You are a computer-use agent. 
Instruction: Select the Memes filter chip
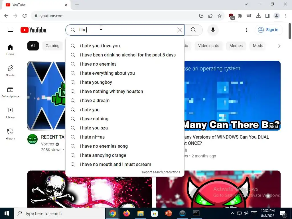[x=236, y=46]
